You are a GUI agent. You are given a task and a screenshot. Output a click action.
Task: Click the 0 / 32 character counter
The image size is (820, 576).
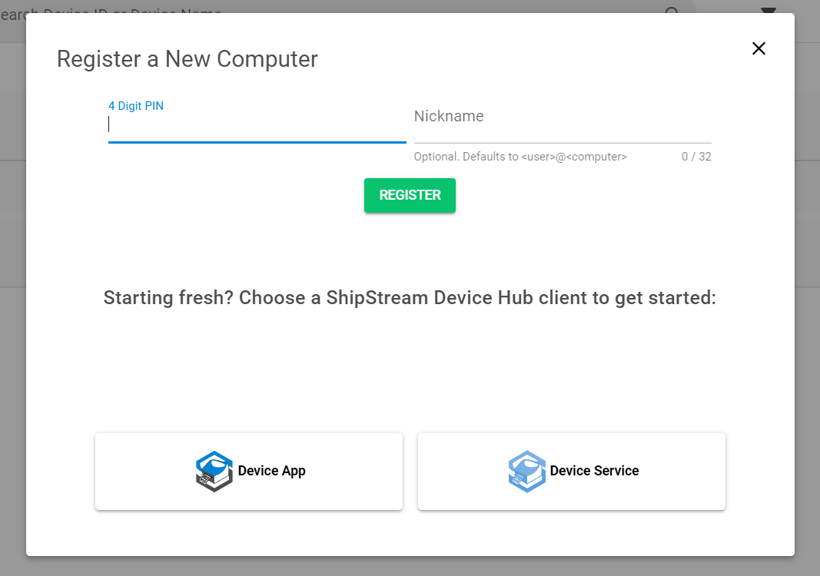[x=696, y=157]
